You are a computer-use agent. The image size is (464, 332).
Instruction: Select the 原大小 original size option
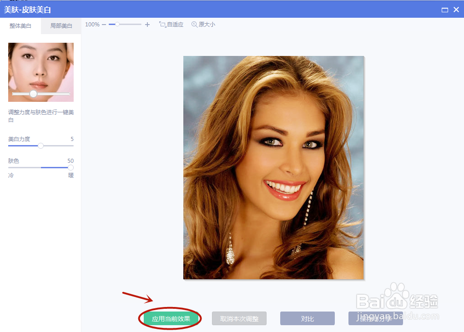click(x=203, y=25)
